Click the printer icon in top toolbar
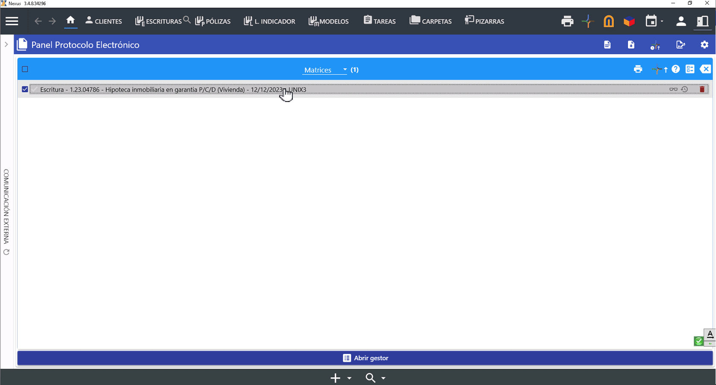The width and height of the screenshot is (716, 385). tap(567, 21)
